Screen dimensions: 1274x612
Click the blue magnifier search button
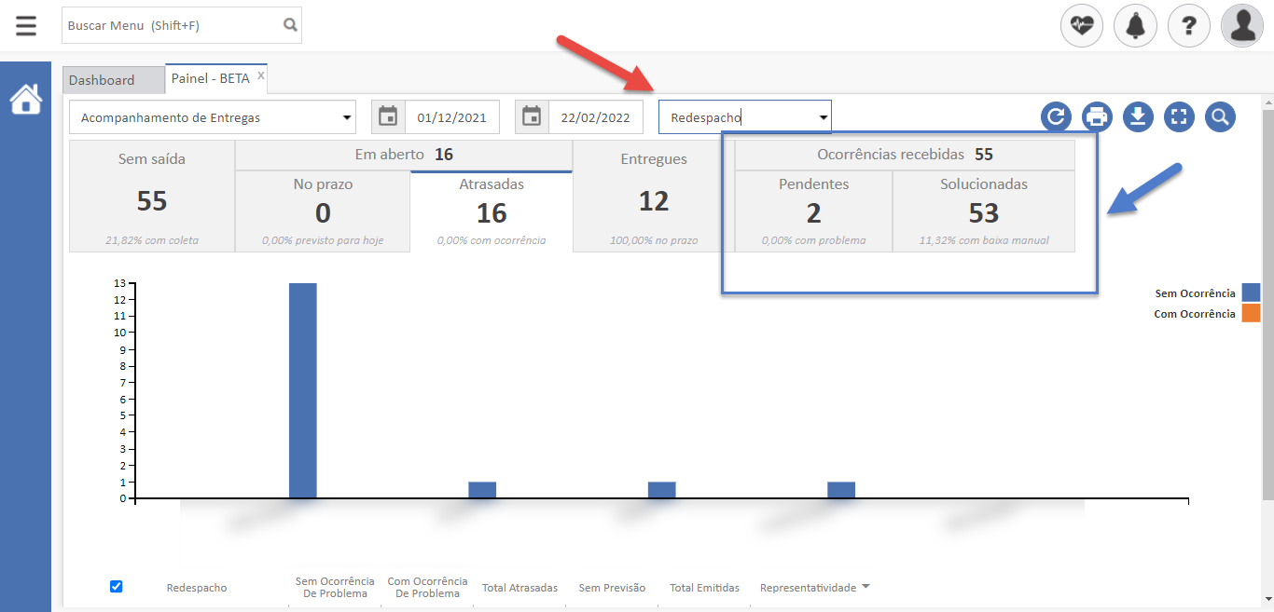pos(1220,116)
